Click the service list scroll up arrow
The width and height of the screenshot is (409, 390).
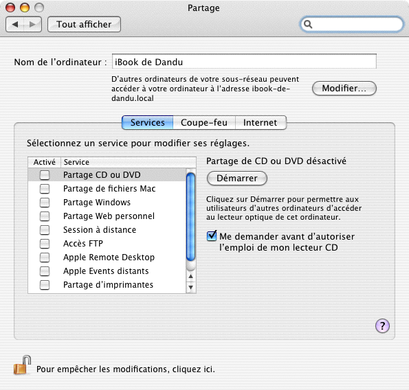pyautogui.click(x=190, y=276)
